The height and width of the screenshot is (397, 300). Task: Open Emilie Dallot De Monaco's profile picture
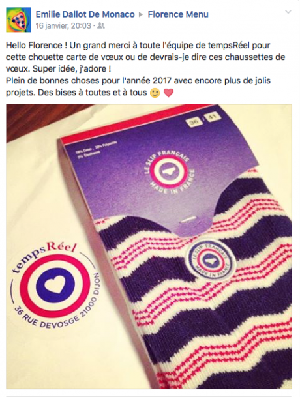click(x=18, y=20)
